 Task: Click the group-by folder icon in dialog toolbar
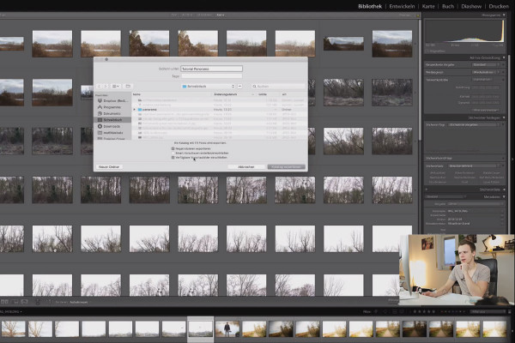[x=128, y=86]
